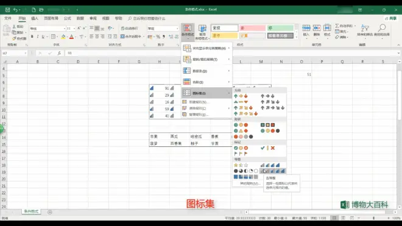The width and height of the screenshot is (402, 226).
Task: Click the Conditional Formatting ribbon button
Action: 188,32
